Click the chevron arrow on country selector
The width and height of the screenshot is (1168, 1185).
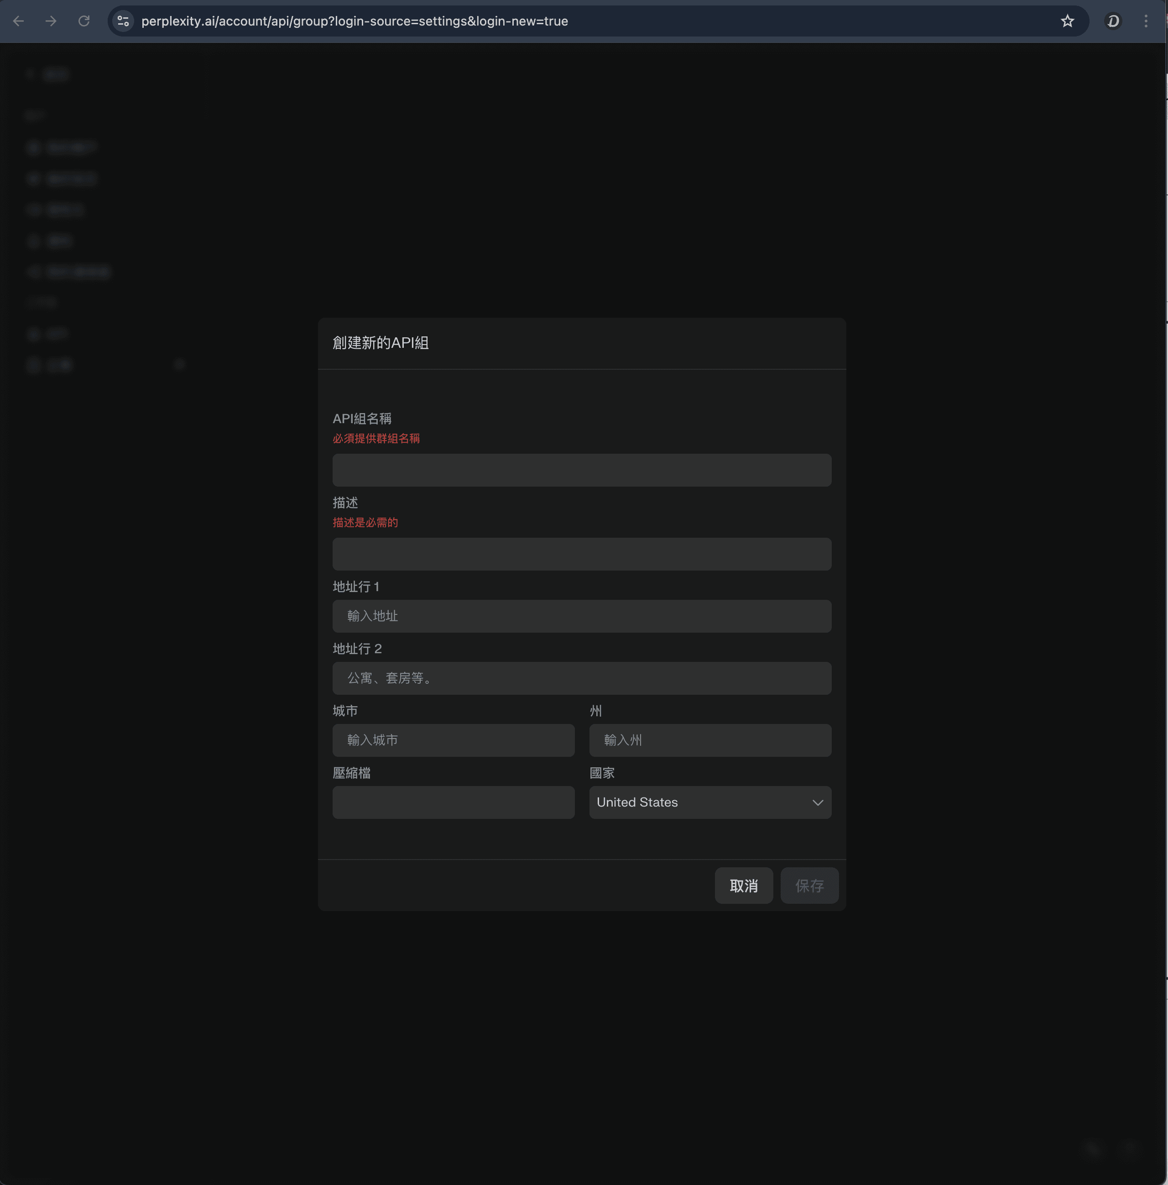817,802
